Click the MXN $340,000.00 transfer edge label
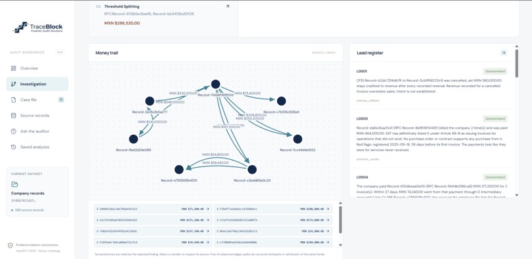 pos(152,122)
